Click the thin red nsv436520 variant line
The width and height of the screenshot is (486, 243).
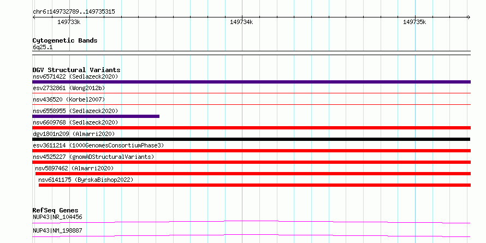tap(251, 104)
